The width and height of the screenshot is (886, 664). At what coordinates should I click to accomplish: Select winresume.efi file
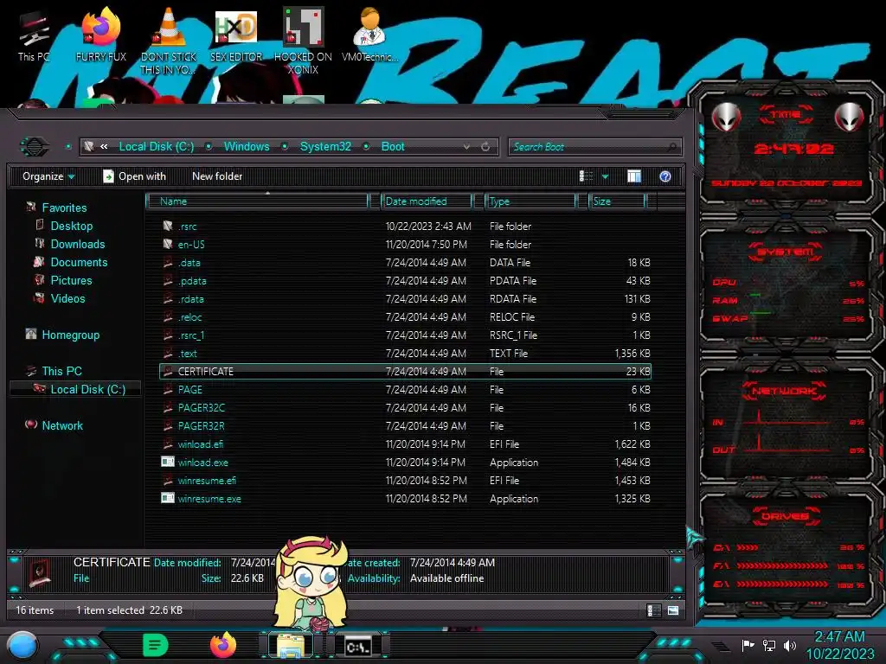click(207, 481)
